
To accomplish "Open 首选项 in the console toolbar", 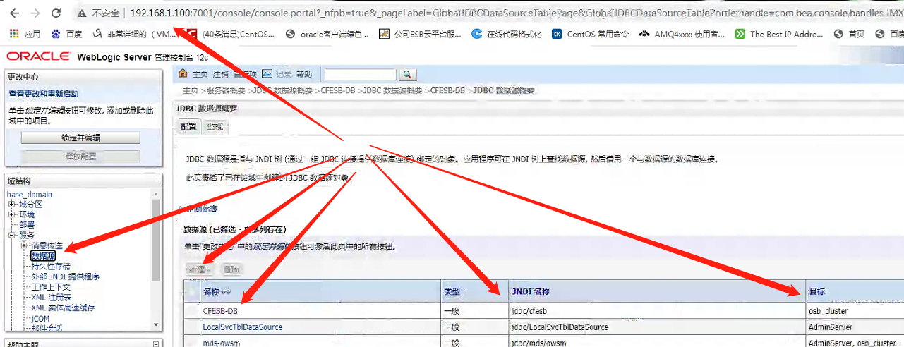I will [x=246, y=74].
